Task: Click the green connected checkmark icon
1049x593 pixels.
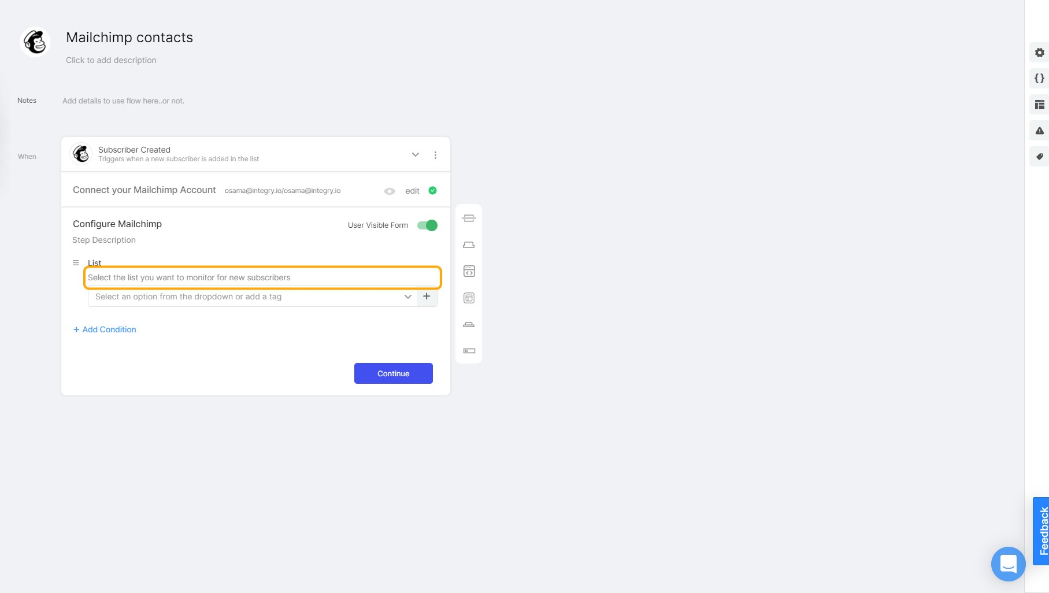Action: 432,191
